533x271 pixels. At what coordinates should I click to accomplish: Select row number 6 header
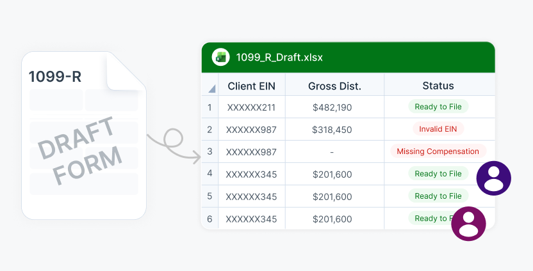(209, 219)
